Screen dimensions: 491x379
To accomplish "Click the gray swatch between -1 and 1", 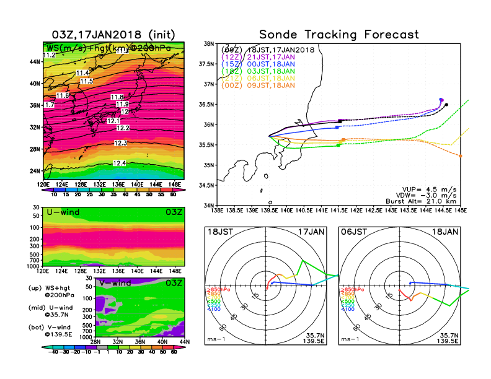I will click(102, 347).
